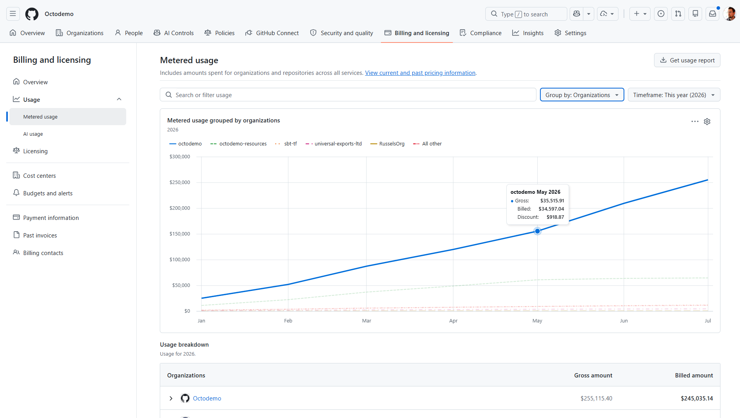Viewport: 740px width, 418px height.
Task: Click the GitHub Connect megaphone icon
Action: (249, 33)
